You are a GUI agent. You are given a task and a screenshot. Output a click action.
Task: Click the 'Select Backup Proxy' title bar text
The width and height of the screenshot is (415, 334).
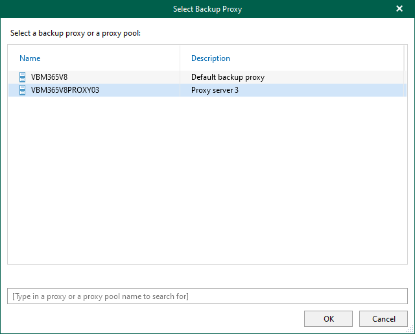[x=207, y=9]
